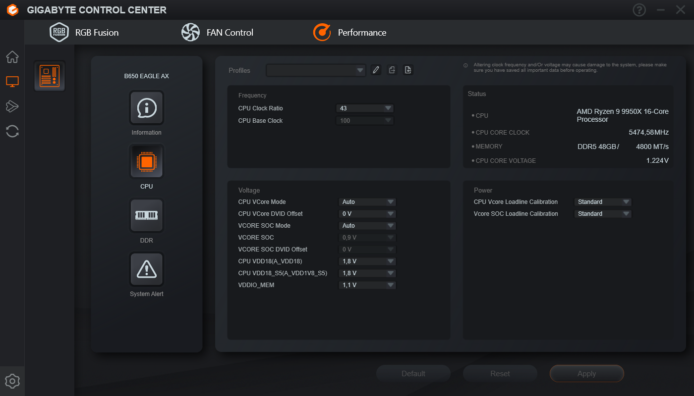
Task: Open the VCORE SOC DVID Offset dropdown
Action: tap(367, 249)
